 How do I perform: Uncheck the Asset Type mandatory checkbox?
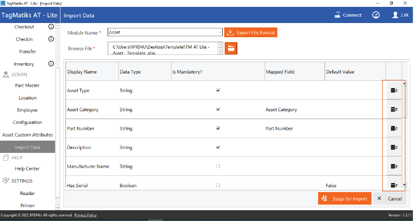pyautogui.click(x=218, y=90)
